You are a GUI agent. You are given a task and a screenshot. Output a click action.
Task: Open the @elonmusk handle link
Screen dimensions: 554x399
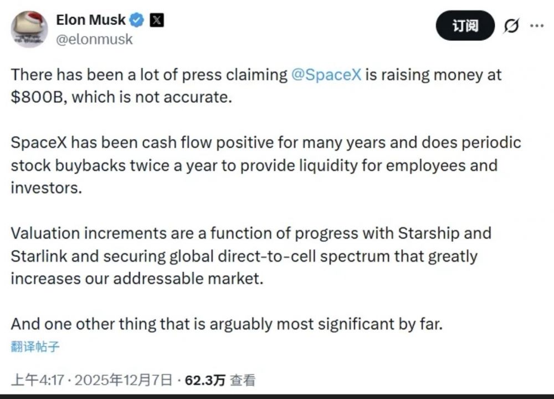94,39
